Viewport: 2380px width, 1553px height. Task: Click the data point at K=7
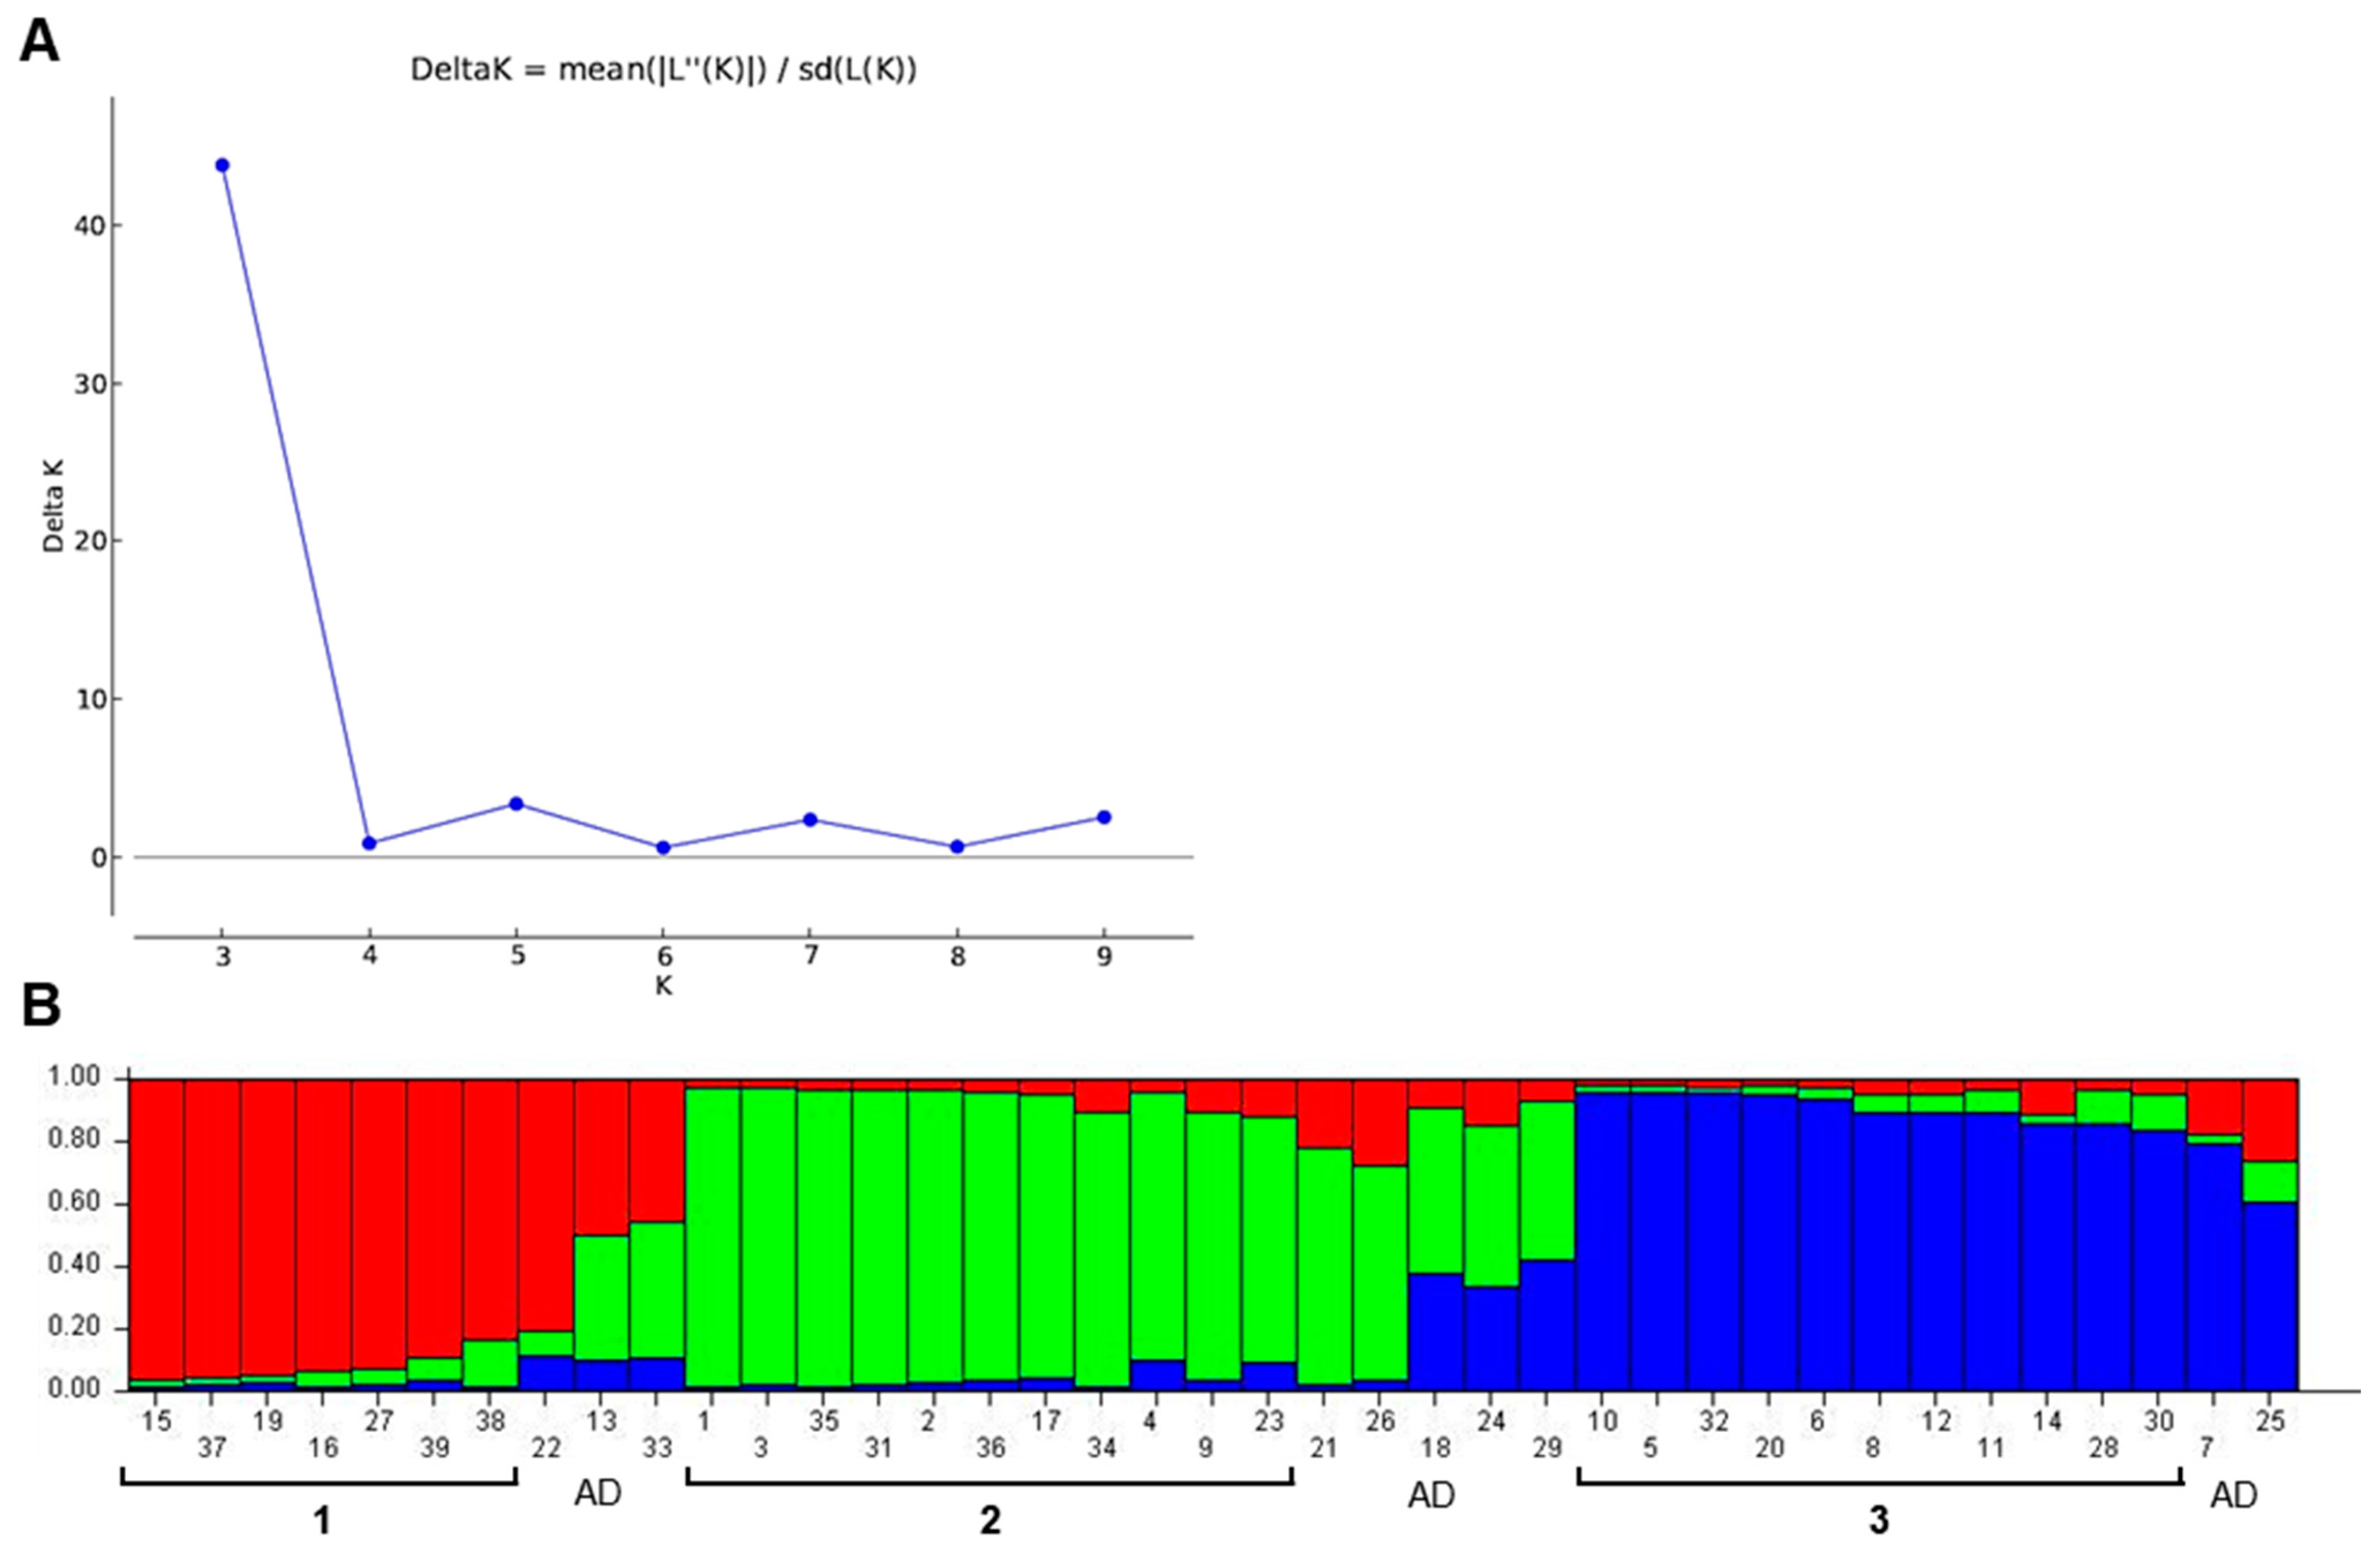[810, 819]
